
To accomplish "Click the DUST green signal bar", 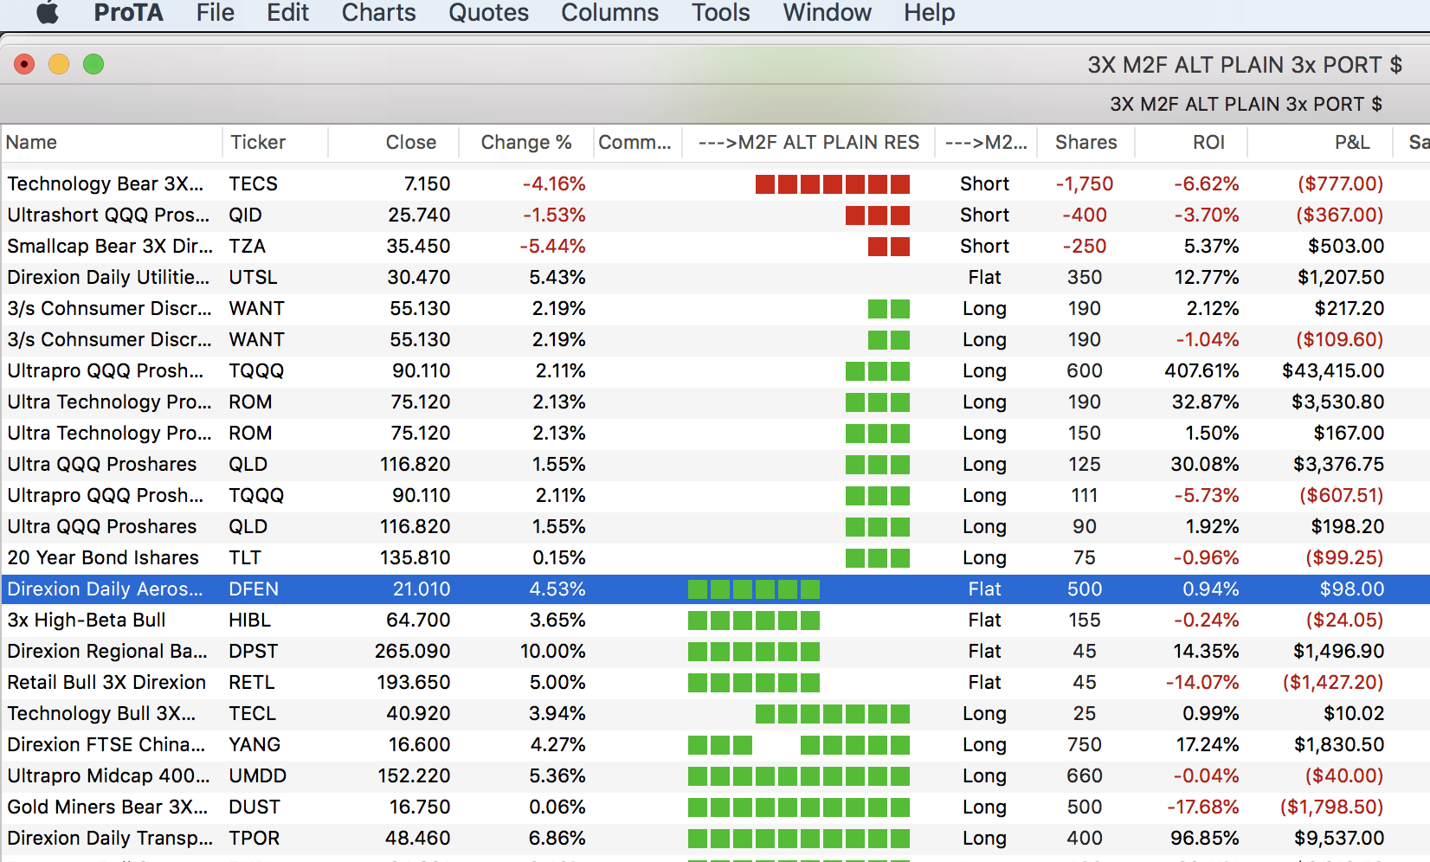I will click(x=799, y=807).
